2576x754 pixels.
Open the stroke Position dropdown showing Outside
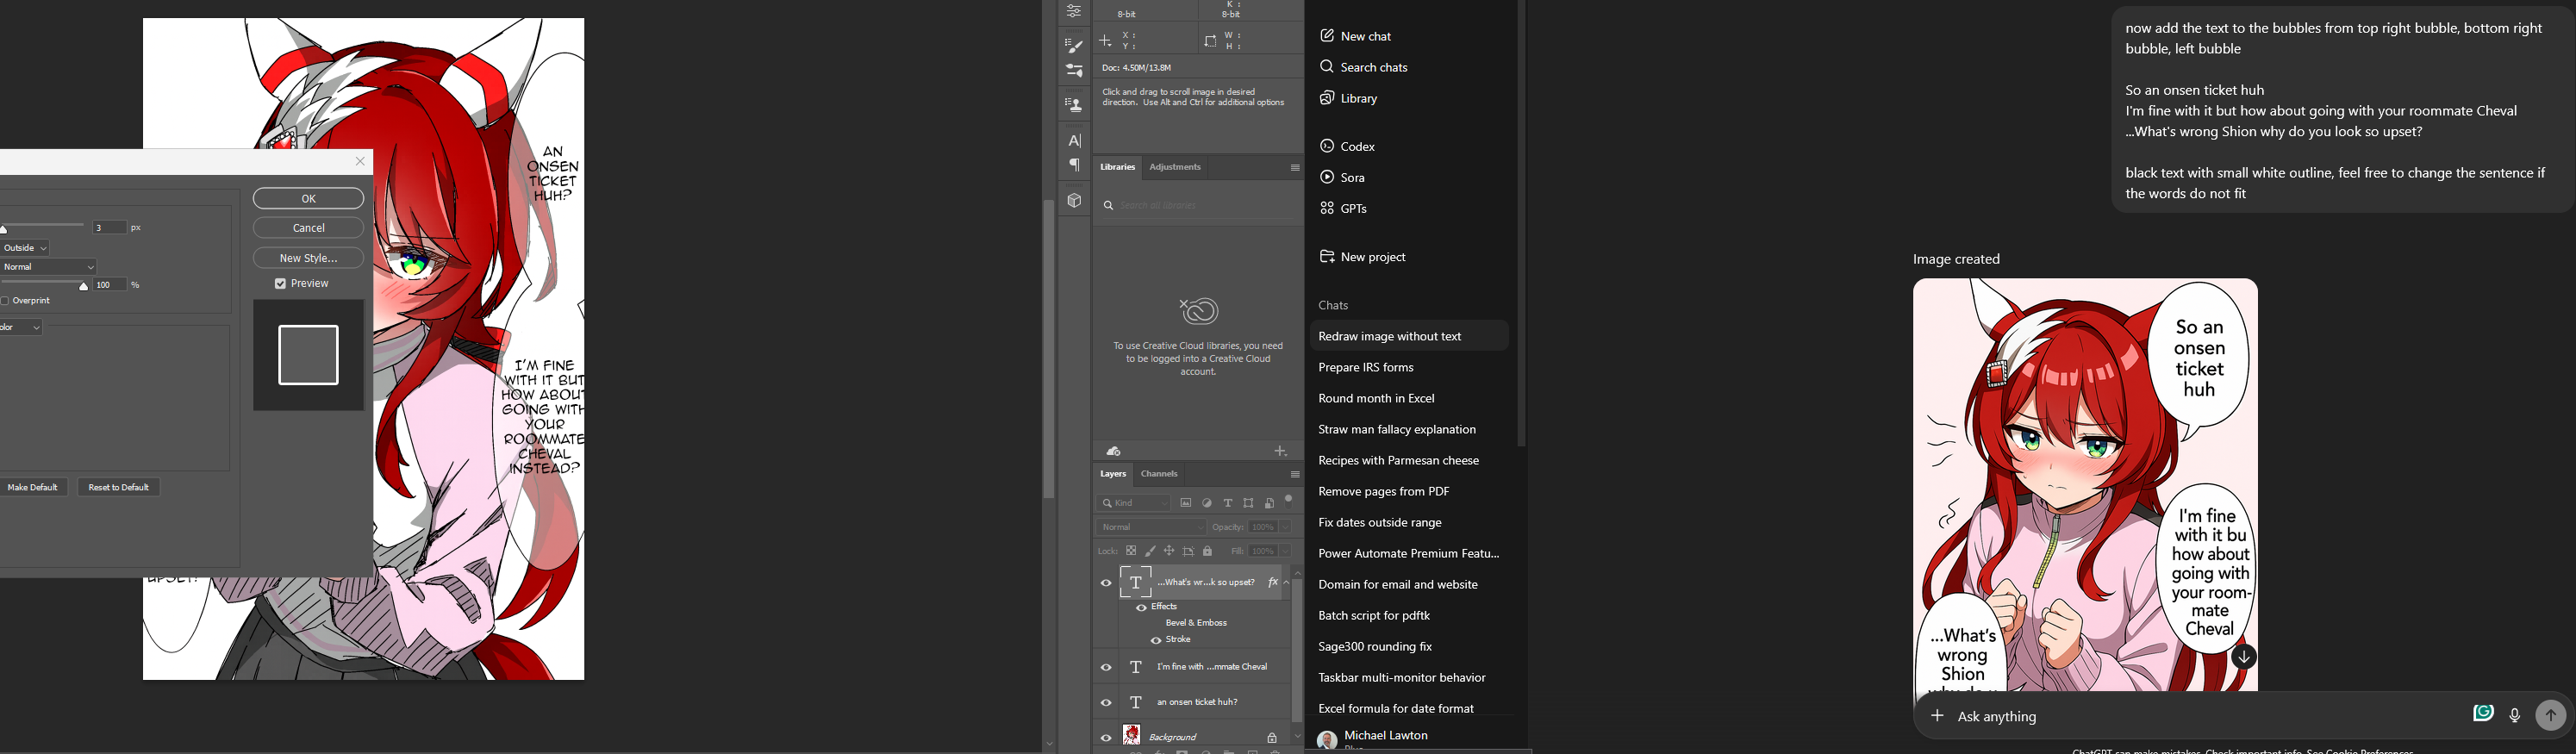pos(24,248)
